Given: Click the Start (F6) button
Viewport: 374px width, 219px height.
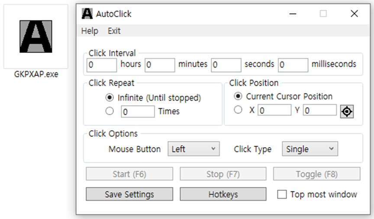Looking at the screenshot, I should tap(129, 174).
